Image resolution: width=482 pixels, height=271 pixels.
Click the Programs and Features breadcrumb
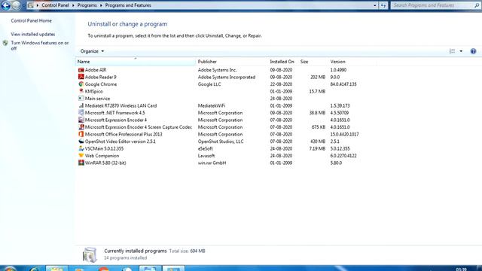128,5
